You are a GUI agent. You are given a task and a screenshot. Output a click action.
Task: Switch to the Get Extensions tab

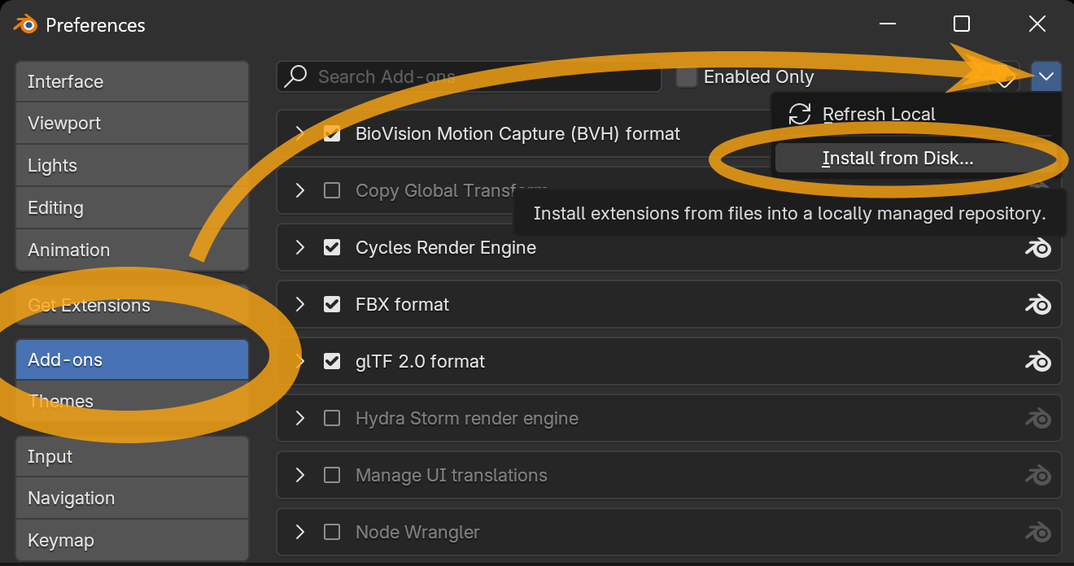(x=89, y=306)
